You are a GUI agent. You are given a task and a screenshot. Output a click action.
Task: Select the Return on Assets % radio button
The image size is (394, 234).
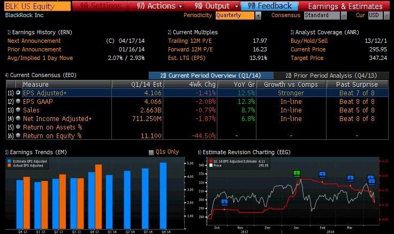(18, 127)
